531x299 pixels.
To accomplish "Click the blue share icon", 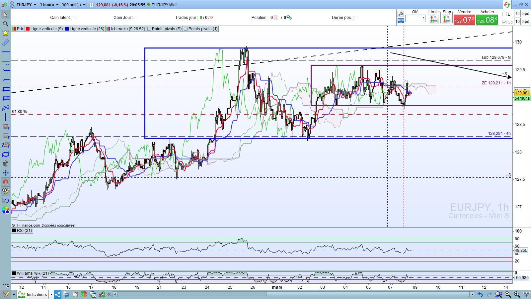I will click(x=58, y=294).
